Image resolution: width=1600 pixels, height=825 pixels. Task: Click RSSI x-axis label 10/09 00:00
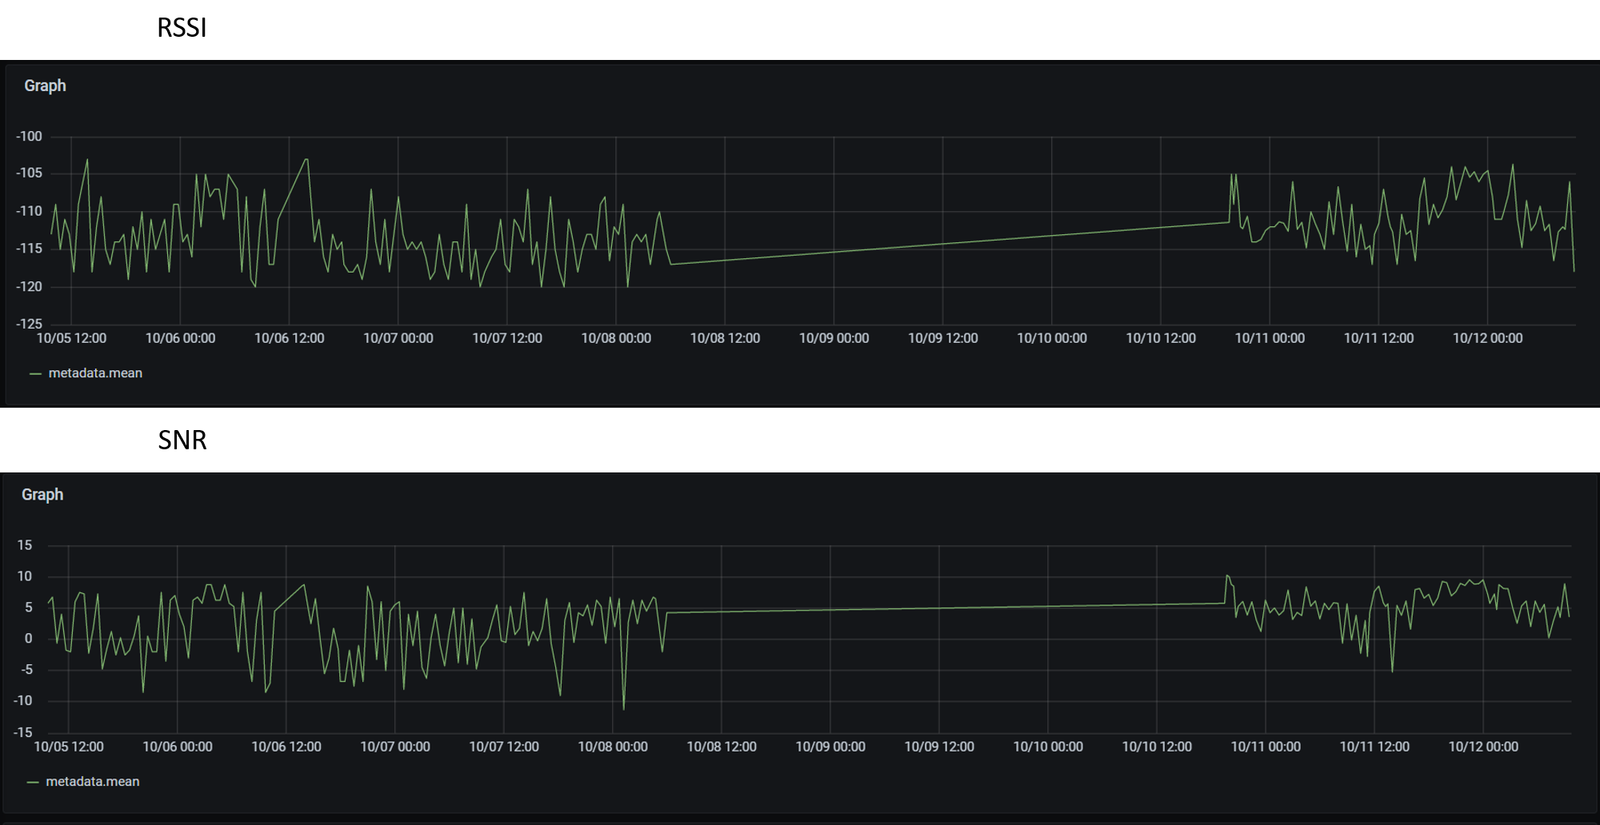(x=834, y=338)
